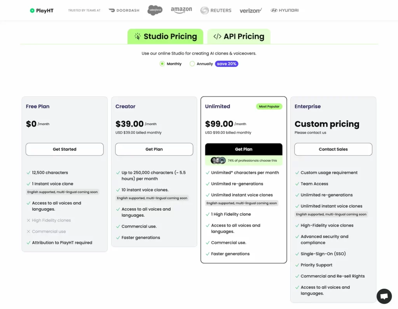Click the sparkle icon on Studio Pricing
Screen dimensions: 398x309
(x=138, y=36)
